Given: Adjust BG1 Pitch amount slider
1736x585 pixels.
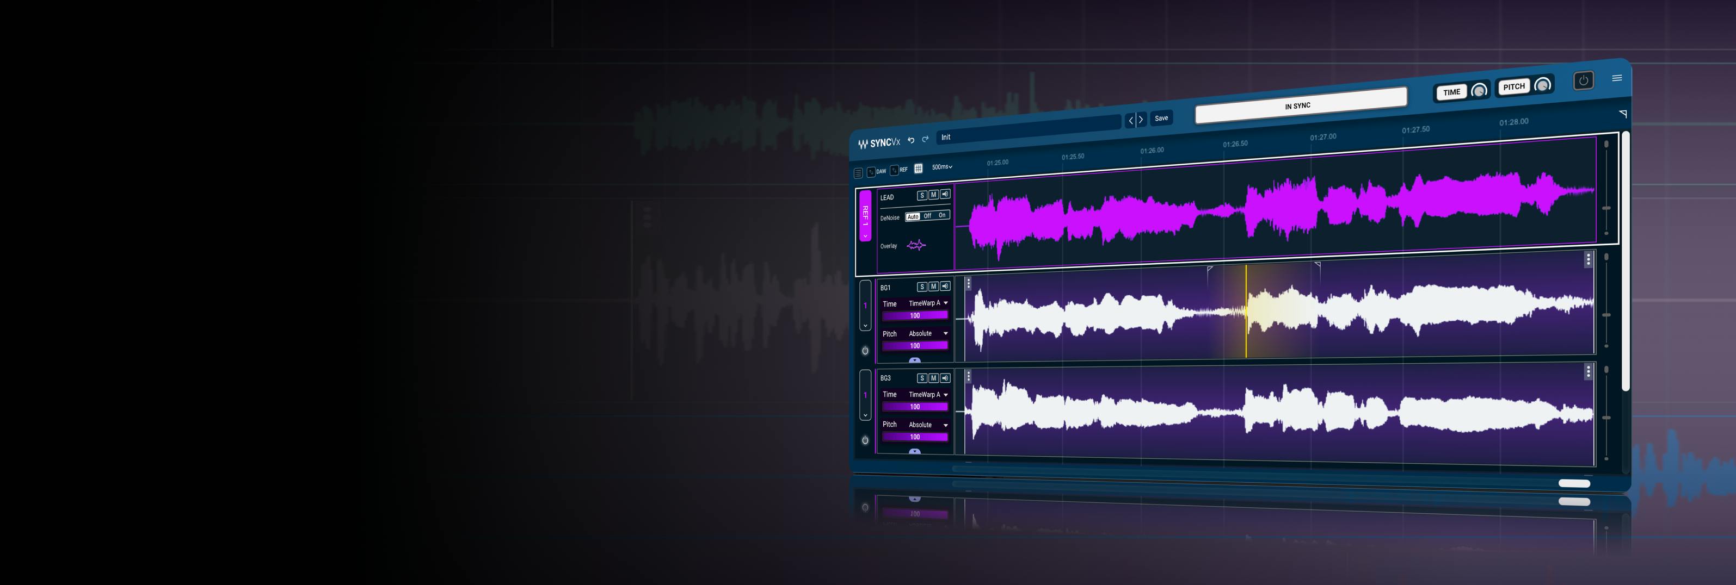Looking at the screenshot, I should click(x=914, y=345).
